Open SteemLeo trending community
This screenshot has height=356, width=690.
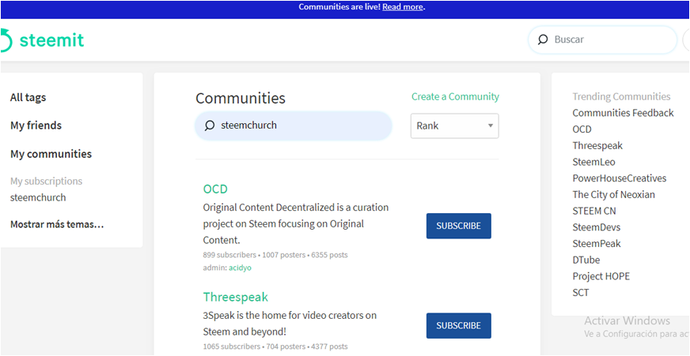pyautogui.click(x=593, y=162)
